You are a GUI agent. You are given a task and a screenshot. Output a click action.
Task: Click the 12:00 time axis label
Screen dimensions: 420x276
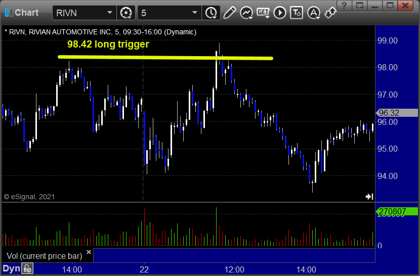tap(234, 269)
